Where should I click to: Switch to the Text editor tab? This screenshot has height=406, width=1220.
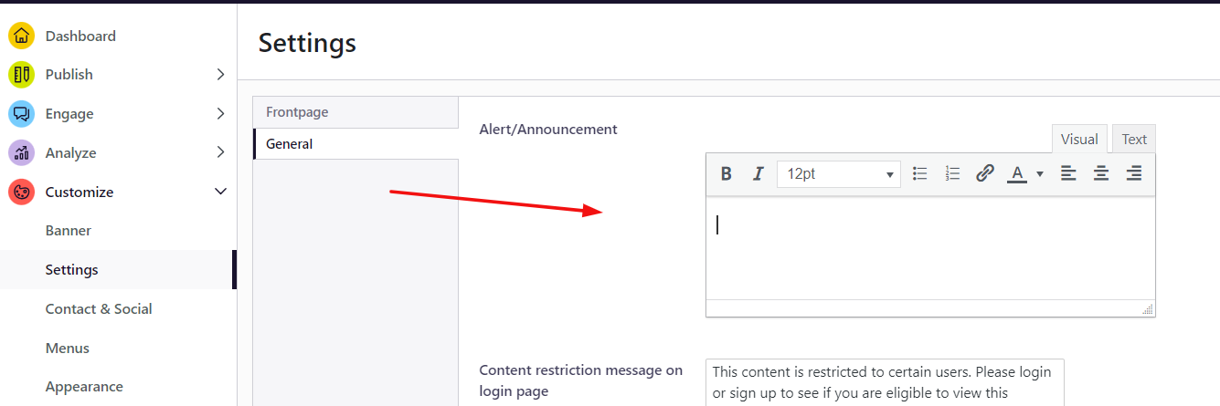click(x=1134, y=140)
